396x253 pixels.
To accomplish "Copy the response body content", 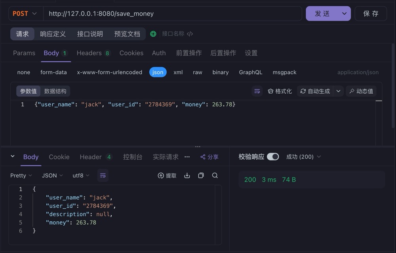I will pyautogui.click(x=201, y=175).
